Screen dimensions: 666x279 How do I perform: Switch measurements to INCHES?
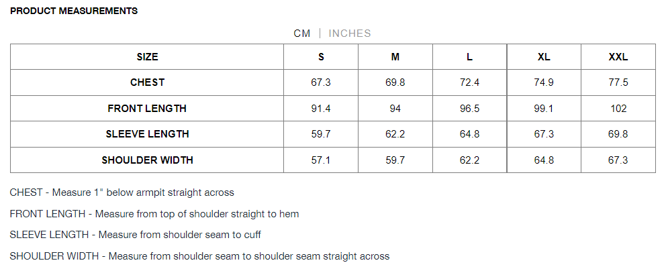click(x=350, y=34)
